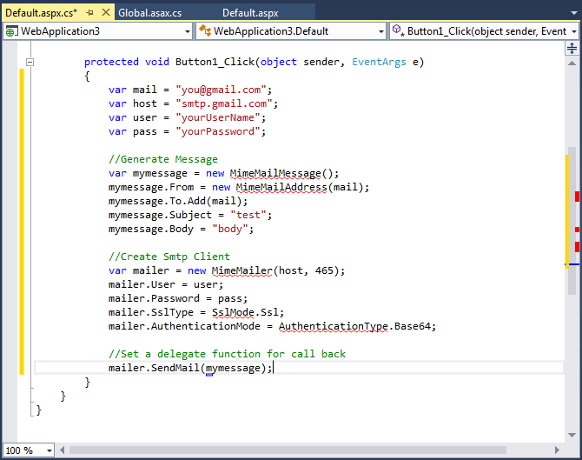The image size is (582, 460).
Task: Click the "yourPassword" string
Action: click(218, 131)
